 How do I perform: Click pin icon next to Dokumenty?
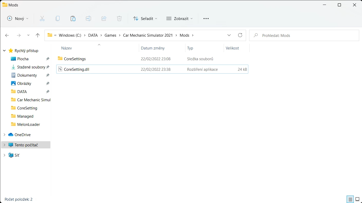coord(48,75)
